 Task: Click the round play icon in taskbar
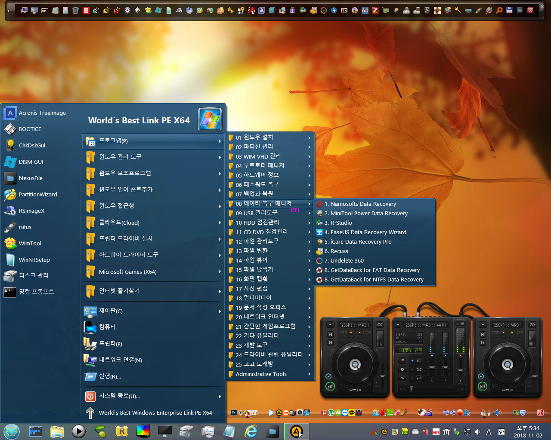pos(78,431)
